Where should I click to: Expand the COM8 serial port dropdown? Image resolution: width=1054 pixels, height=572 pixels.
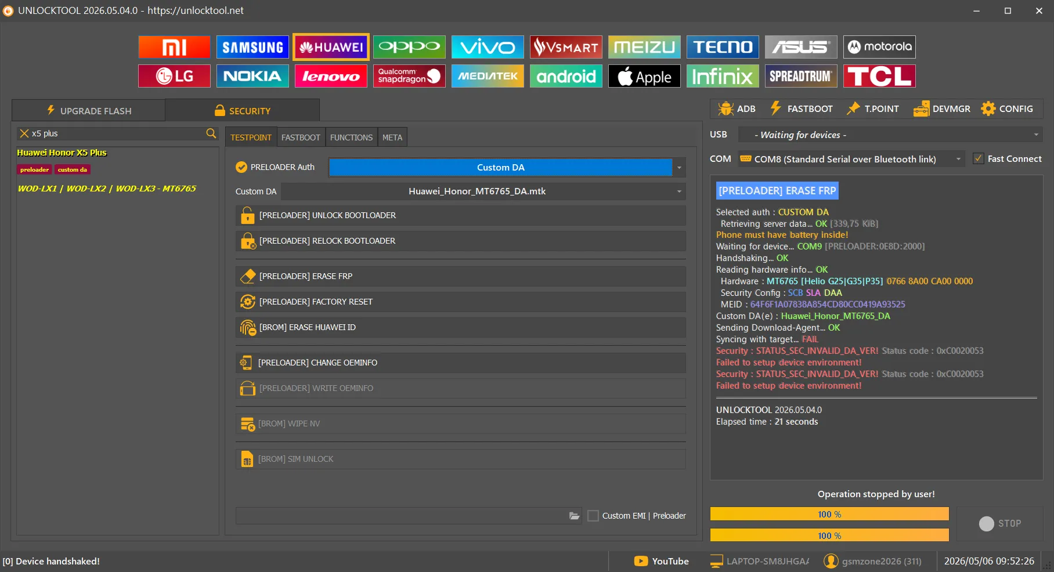[851, 159]
